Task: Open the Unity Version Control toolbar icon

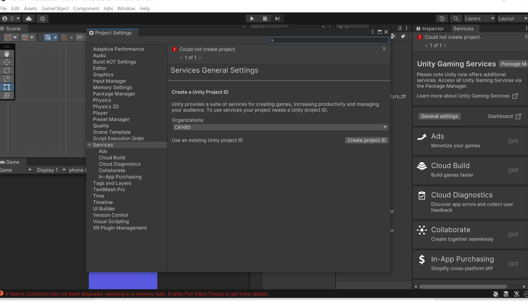Action: click(x=43, y=19)
